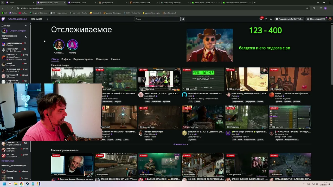333x187 pixels.
Task: Reload the page in Chrome
Action: point(12,8)
